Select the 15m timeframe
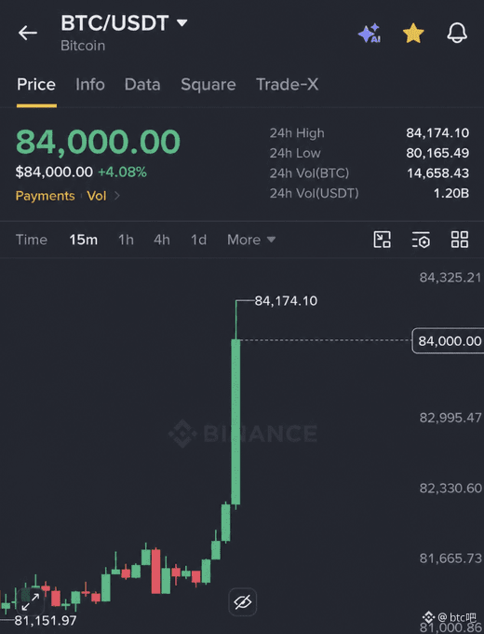 [x=83, y=240]
